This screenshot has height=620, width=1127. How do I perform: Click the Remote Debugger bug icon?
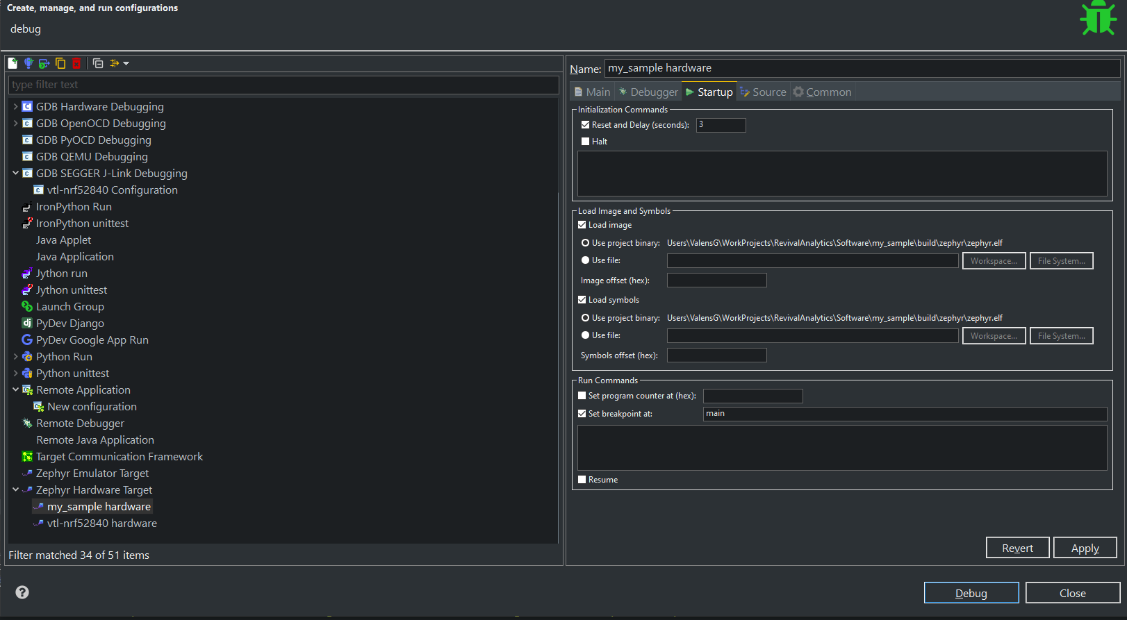27,424
